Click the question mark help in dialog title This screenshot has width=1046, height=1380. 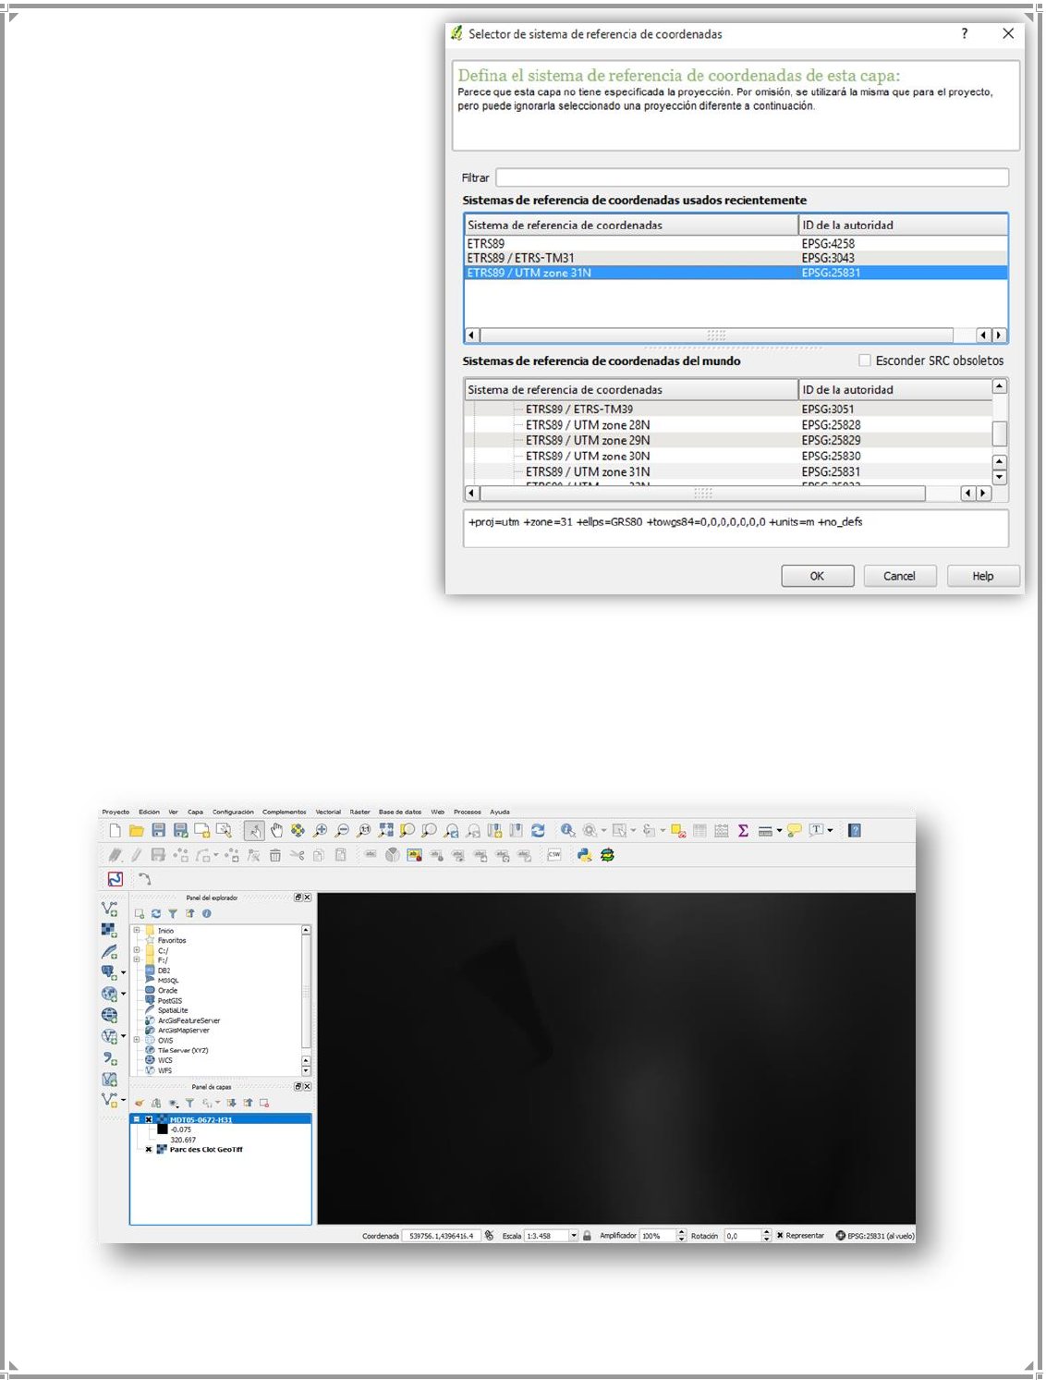click(x=965, y=33)
